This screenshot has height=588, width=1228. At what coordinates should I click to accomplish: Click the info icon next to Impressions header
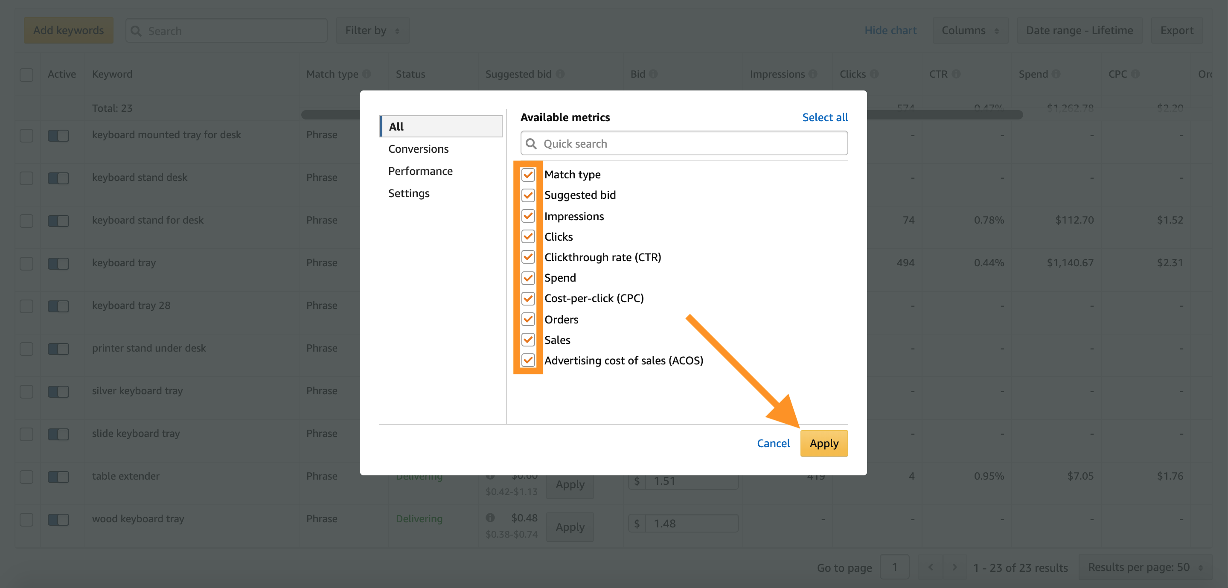click(x=813, y=74)
